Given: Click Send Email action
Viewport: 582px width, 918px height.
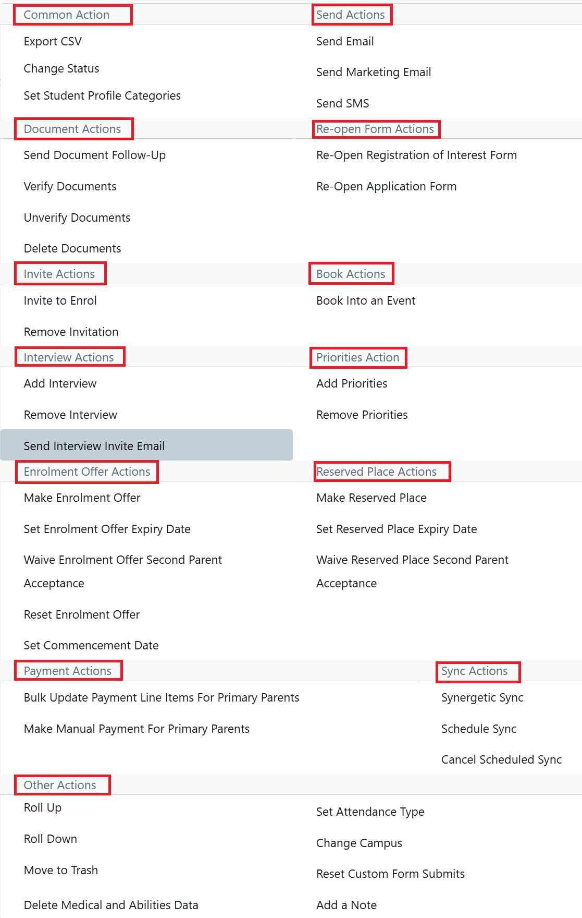Looking at the screenshot, I should tap(345, 42).
